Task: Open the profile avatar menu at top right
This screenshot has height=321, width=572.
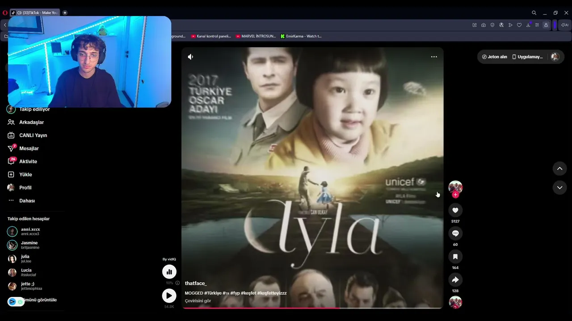Action: point(555,57)
